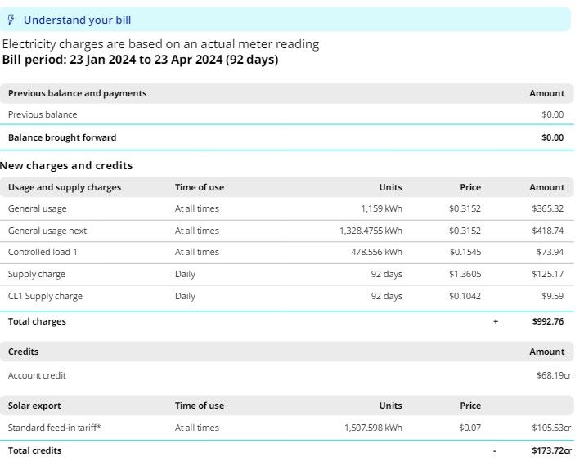Click the "Units" header in usage table
This screenshot has width=584, height=466.
click(x=390, y=187)
